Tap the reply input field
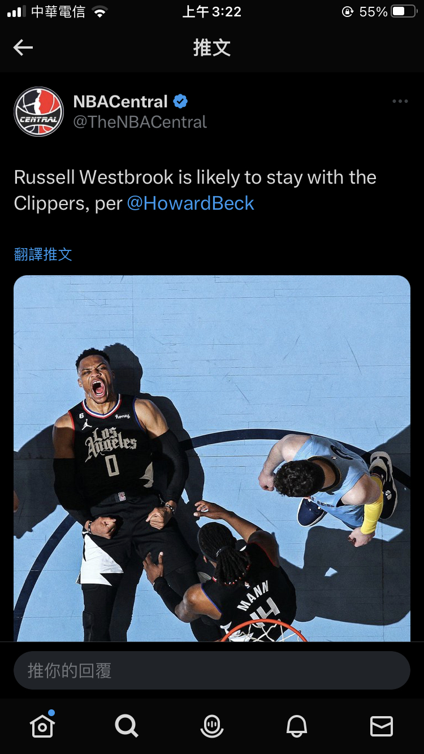Viewport: 424px width, 754px height. click(212, 670)
